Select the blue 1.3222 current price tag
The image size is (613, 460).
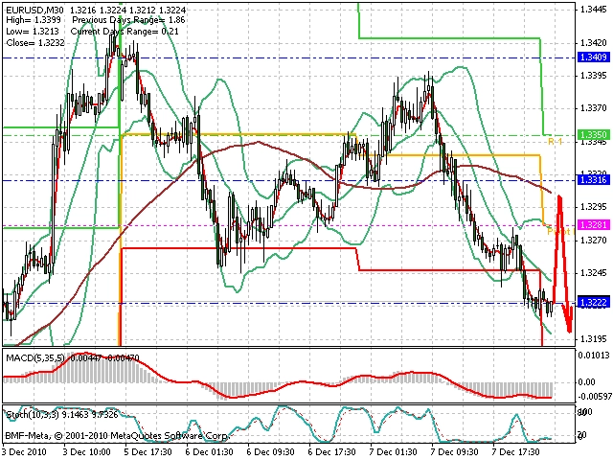[594, 303]
